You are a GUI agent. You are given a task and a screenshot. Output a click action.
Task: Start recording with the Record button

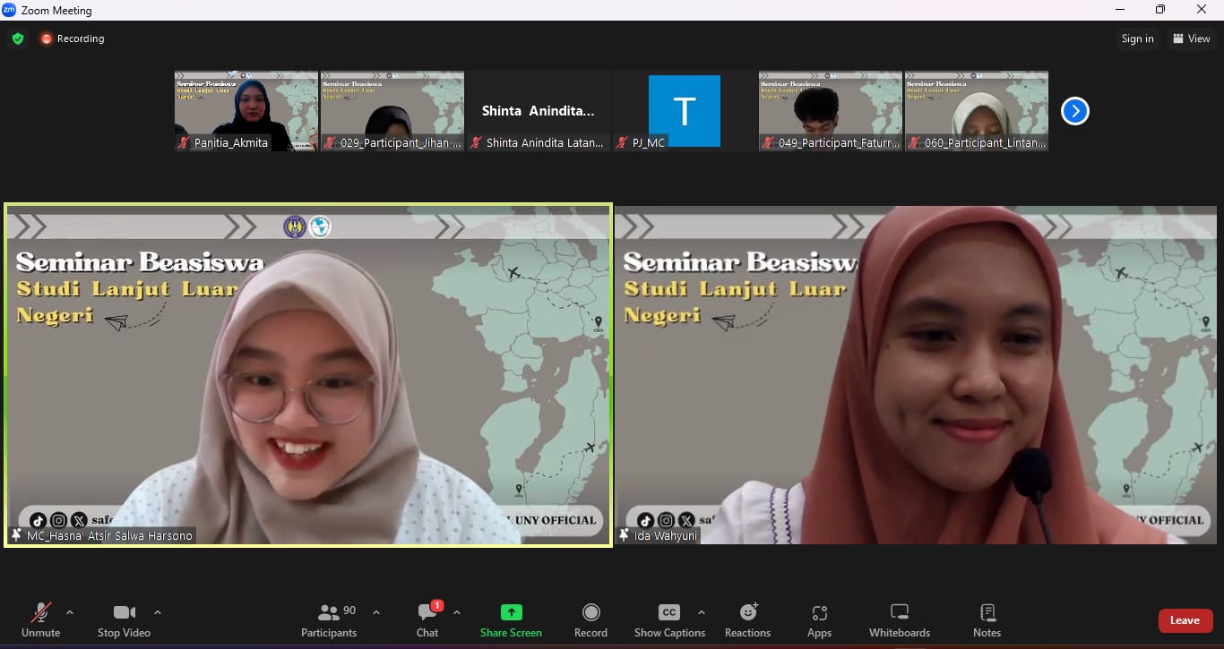click(x=590, y=620)
